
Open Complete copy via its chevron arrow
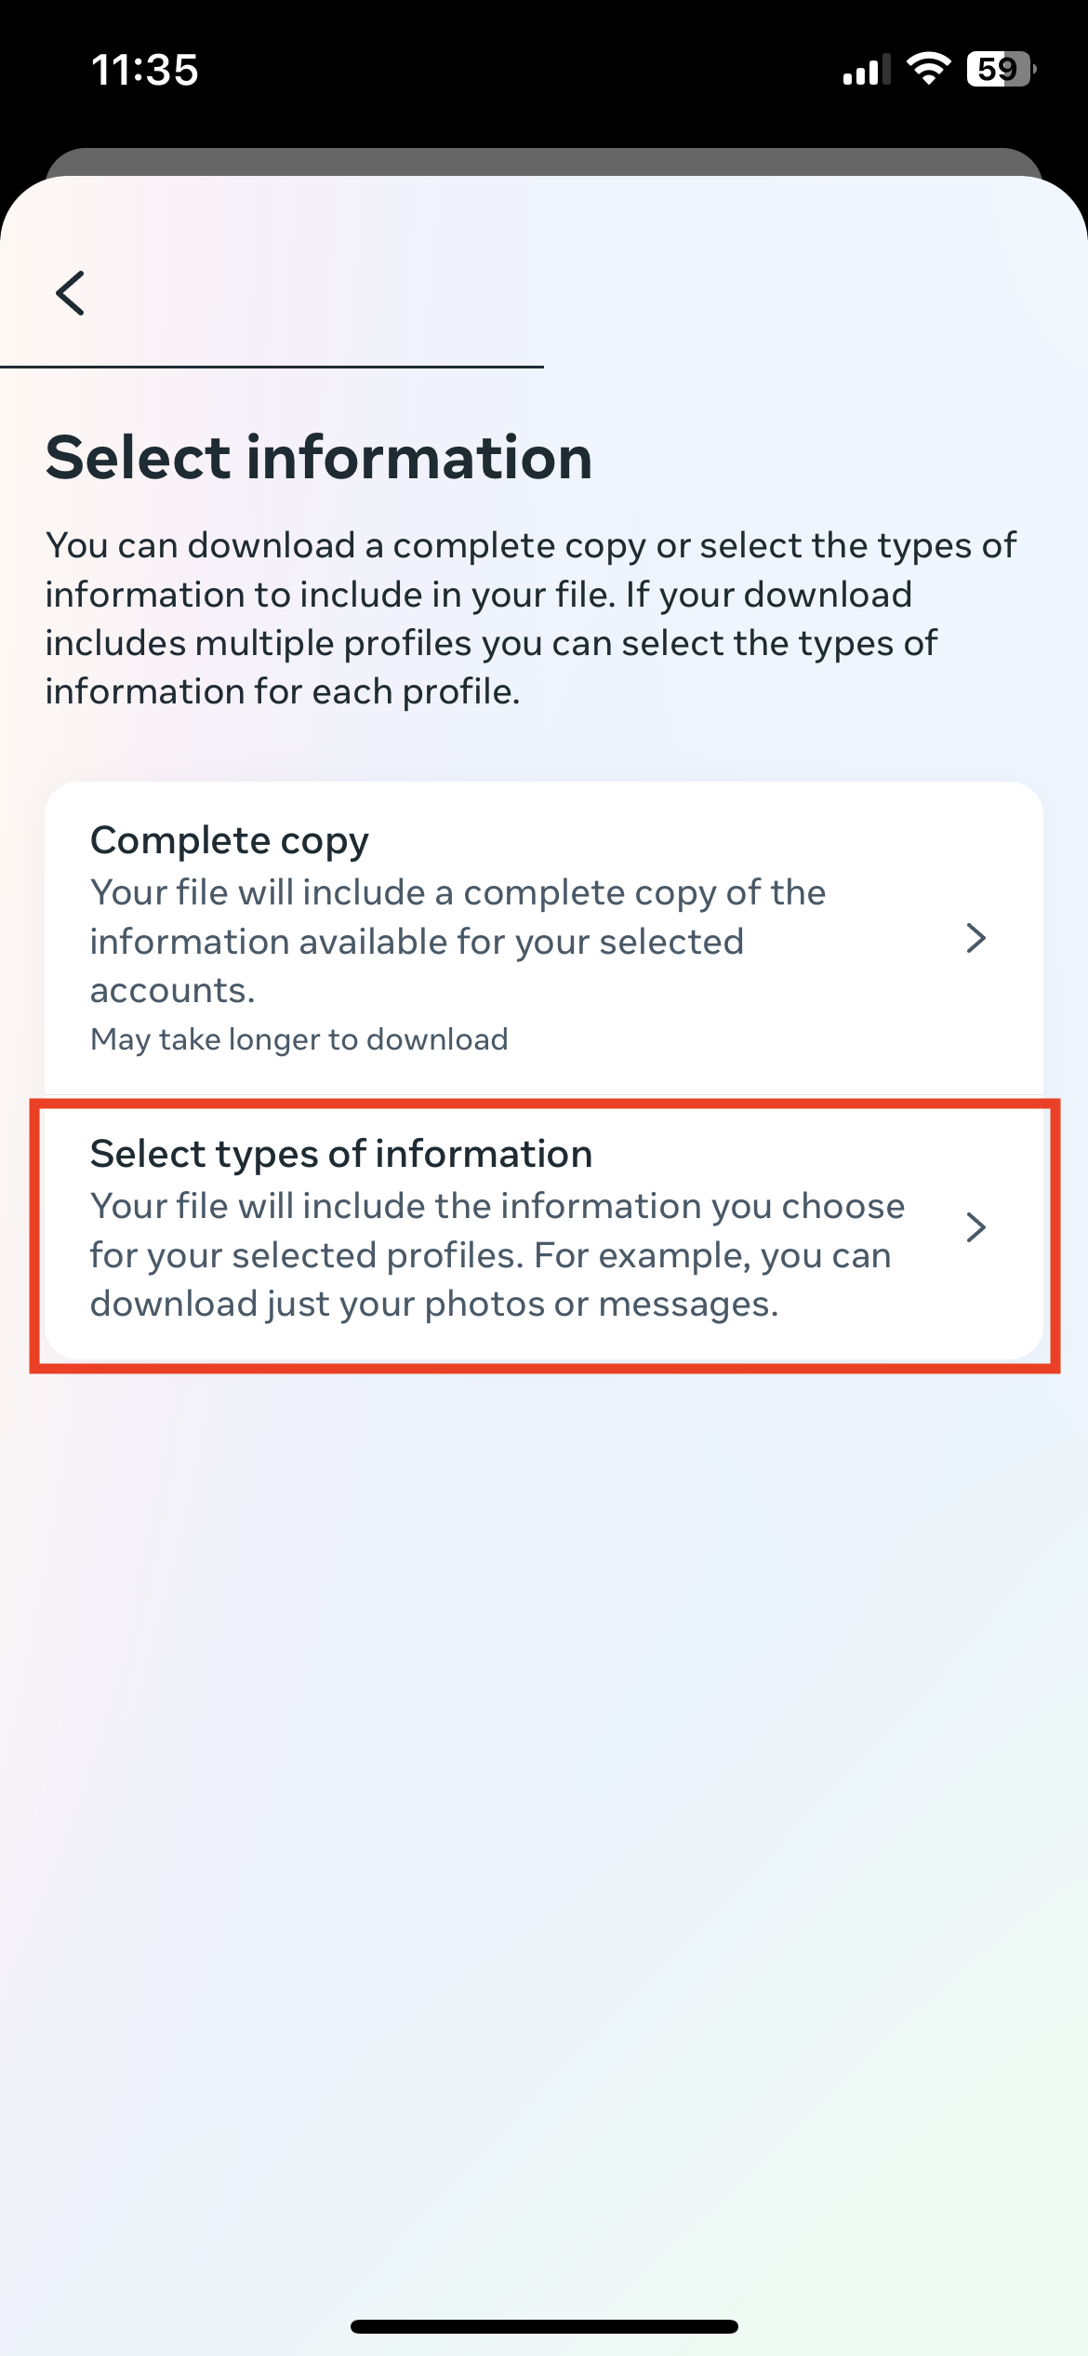click(x=975, y=938)
